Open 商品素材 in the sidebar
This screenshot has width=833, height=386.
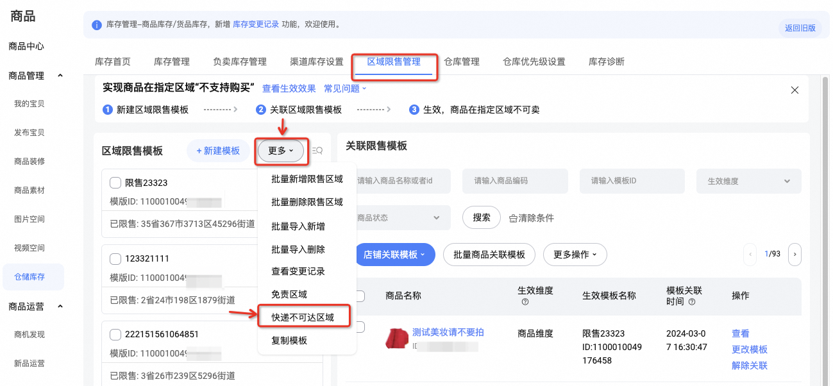[29, 190]
